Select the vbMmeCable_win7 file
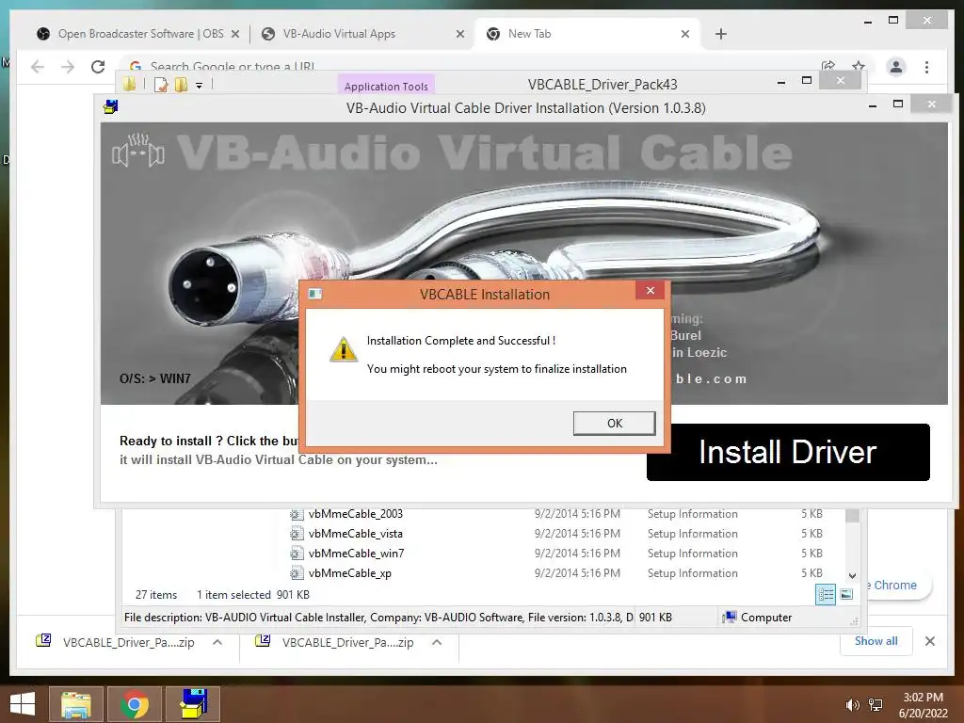The height and width of the screenshot is (723, 964). click(x=356, y=554)
